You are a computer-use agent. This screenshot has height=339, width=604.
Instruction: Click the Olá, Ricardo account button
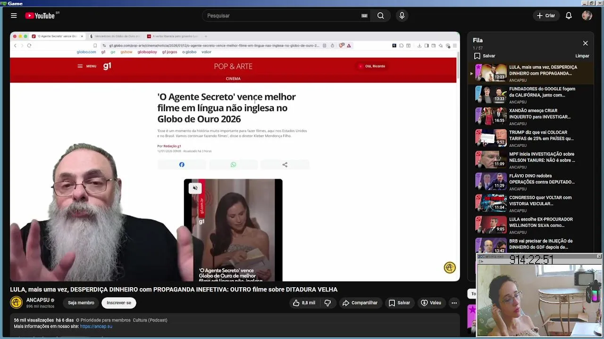coord(372,66)
